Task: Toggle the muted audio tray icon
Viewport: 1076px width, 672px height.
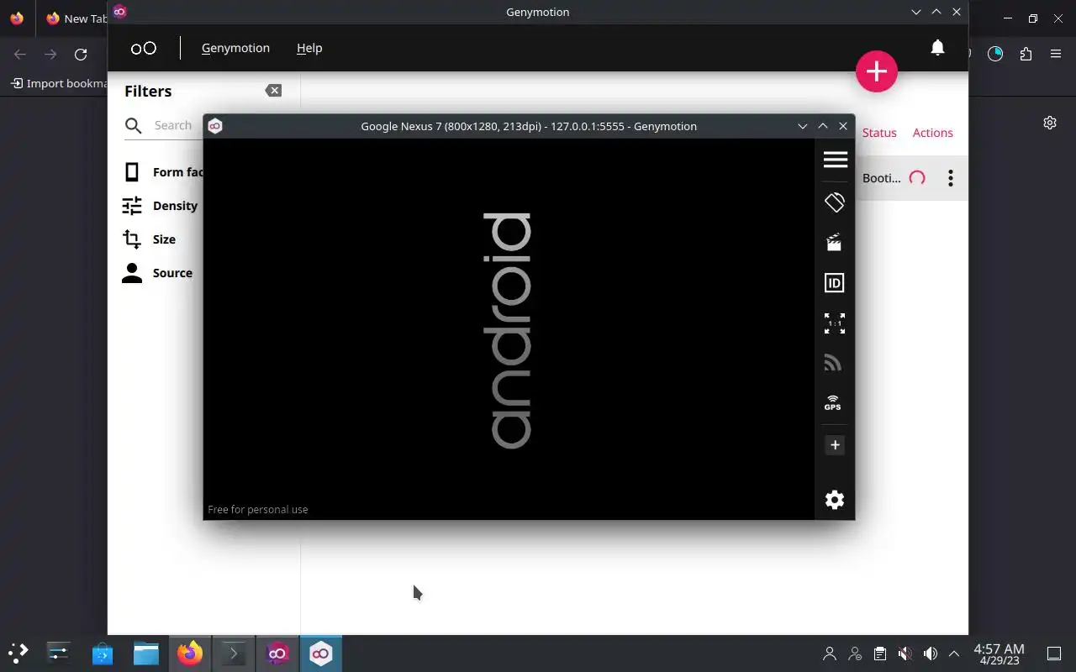Action: pyautogui.click(x=905, y=654)
